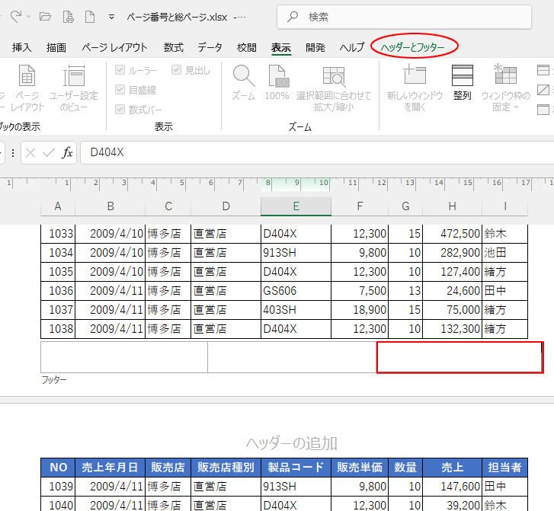Screen dimensions: 554x511
Task: Select column F header
Action: click(360, 206)
